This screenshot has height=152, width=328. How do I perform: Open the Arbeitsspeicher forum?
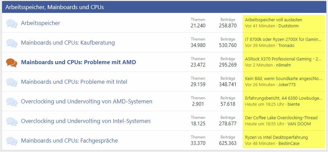coord(41,23)
